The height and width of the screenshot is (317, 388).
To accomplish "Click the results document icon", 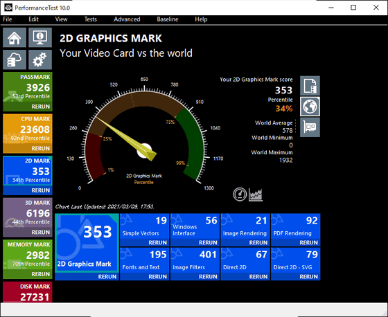I will [x=310, y=86].
